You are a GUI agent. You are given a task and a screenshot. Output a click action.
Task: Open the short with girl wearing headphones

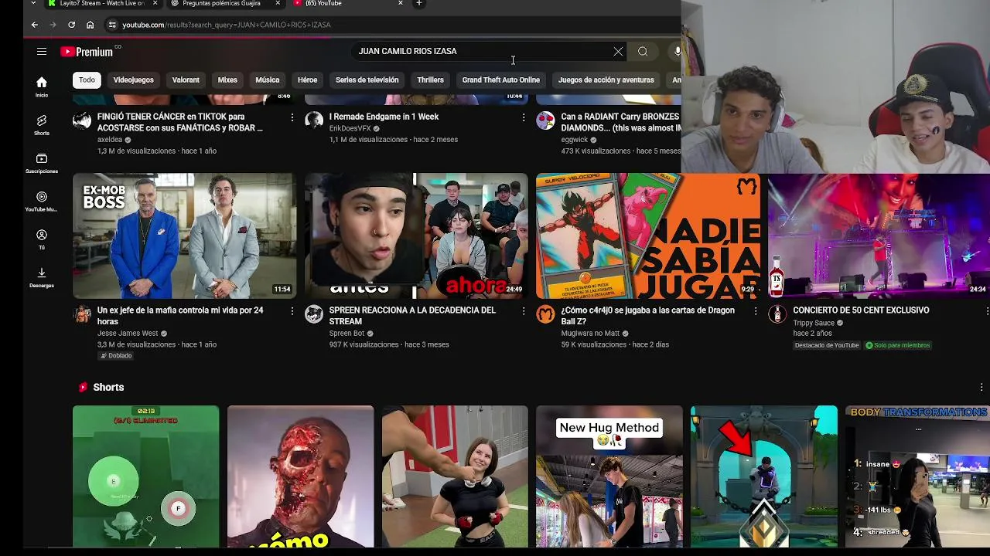coord(455,476)
